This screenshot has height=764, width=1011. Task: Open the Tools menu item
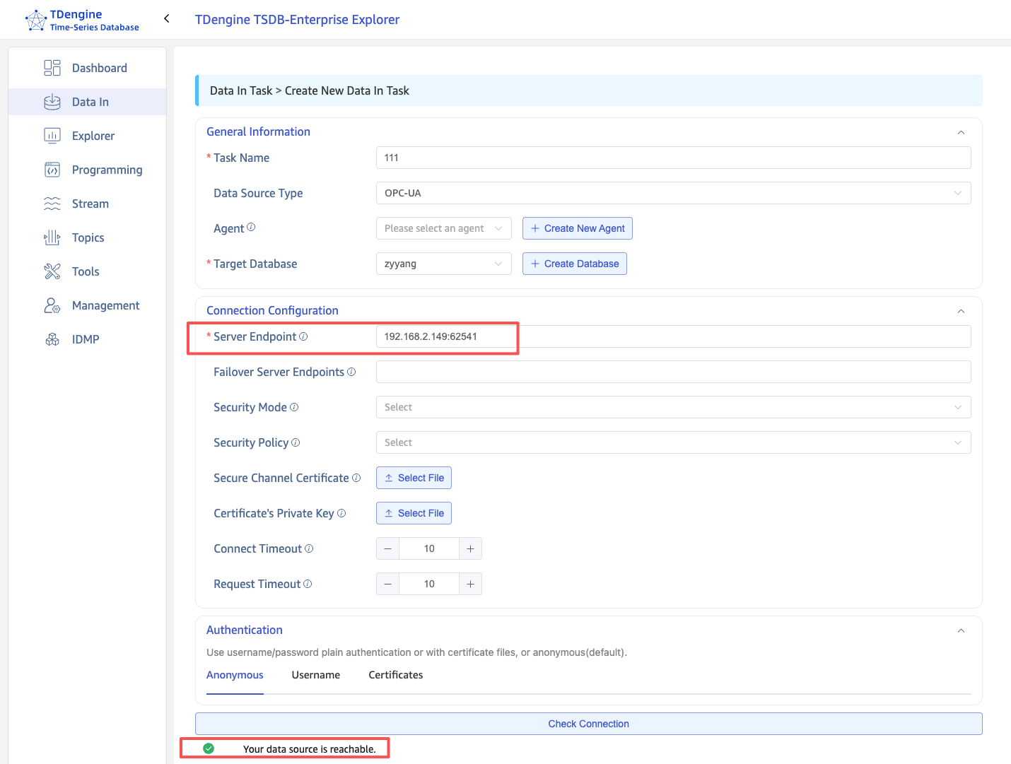pos(88,271)
